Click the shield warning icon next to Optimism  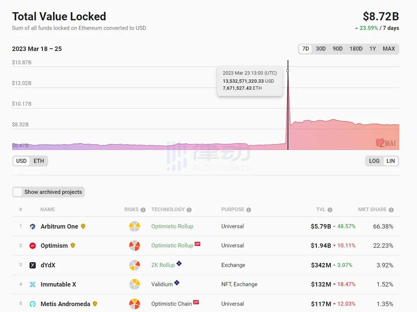point(73,246)
